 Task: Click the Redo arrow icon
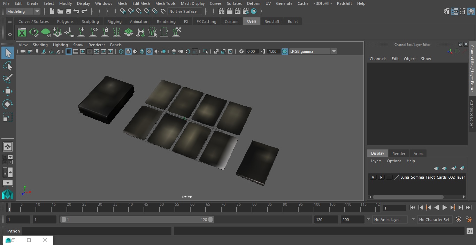pyautogui.click(x=84, y=11)
